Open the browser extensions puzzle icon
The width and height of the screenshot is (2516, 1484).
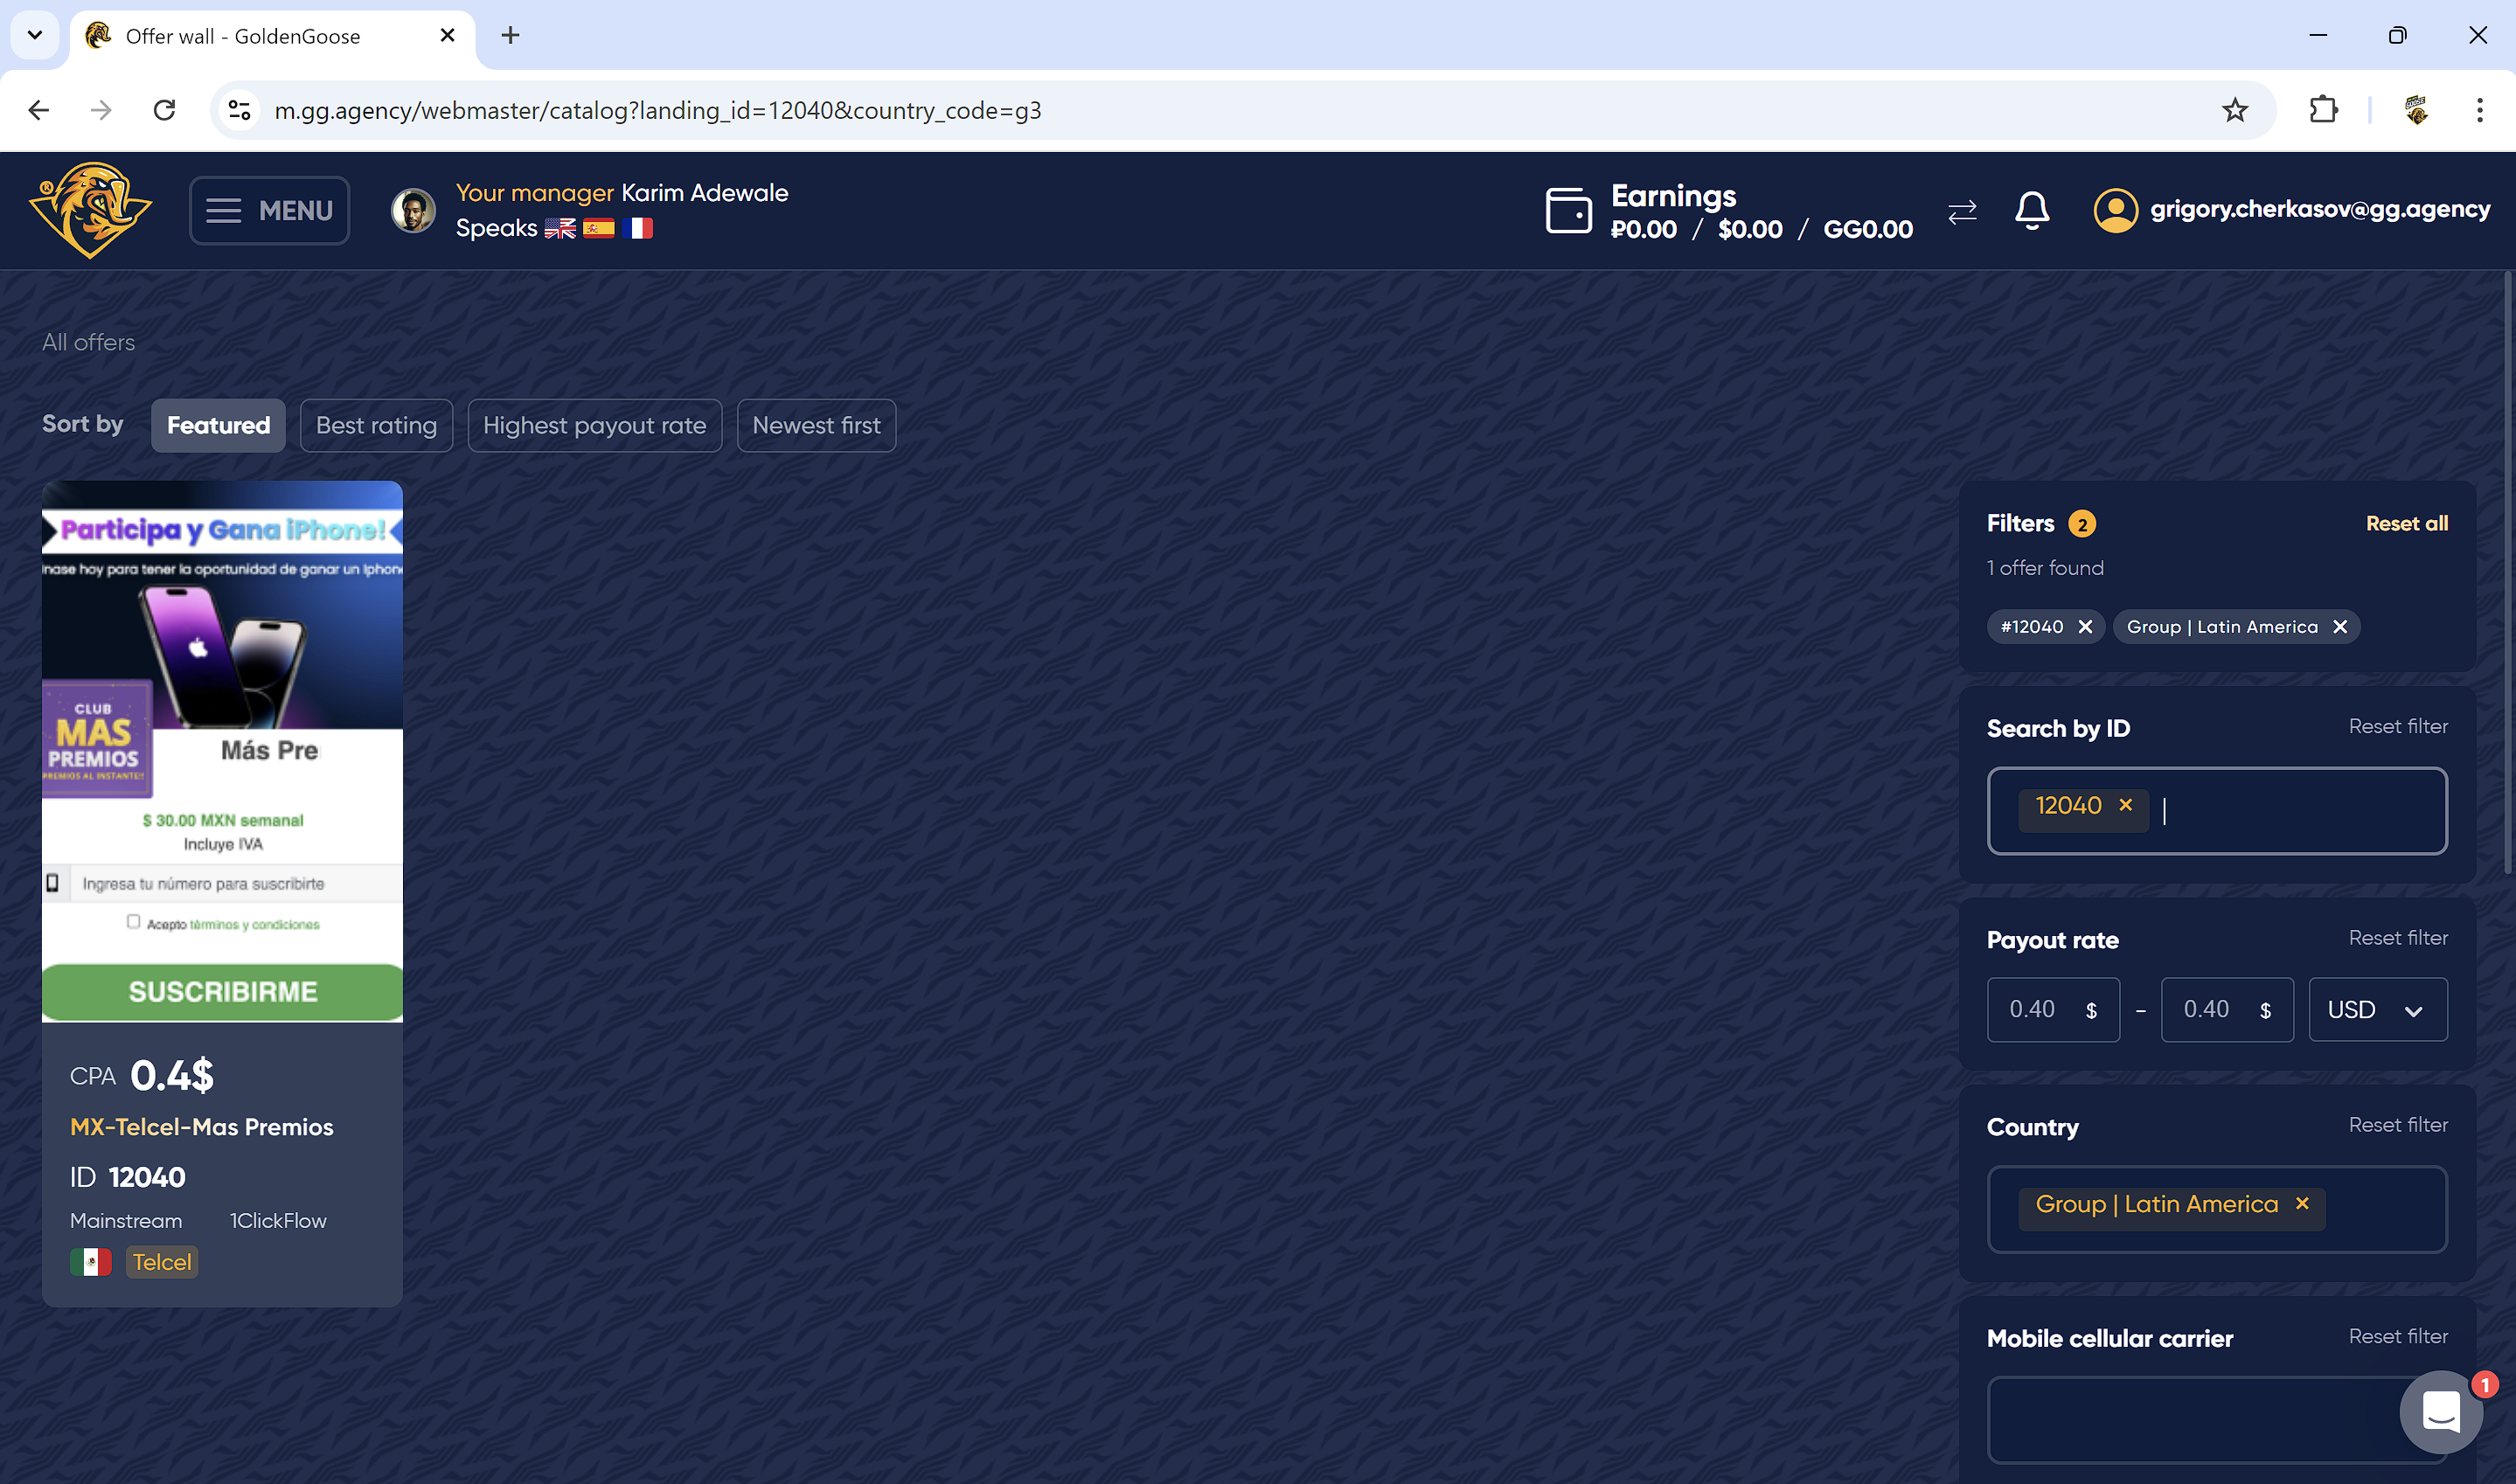2324,110
